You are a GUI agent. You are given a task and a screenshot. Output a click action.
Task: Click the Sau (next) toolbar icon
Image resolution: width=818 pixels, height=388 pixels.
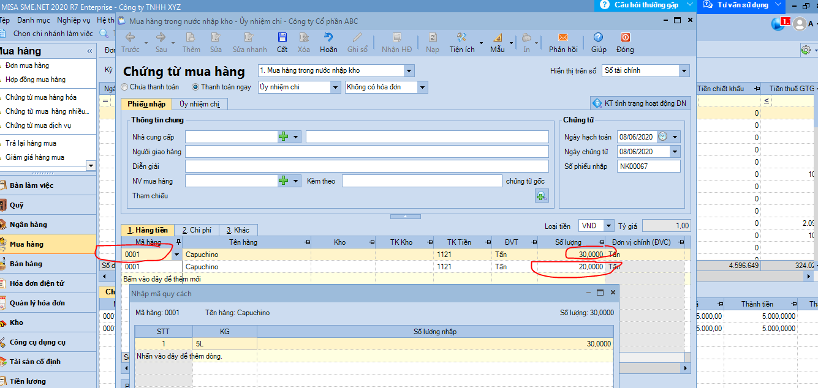[x=161, y=37]
